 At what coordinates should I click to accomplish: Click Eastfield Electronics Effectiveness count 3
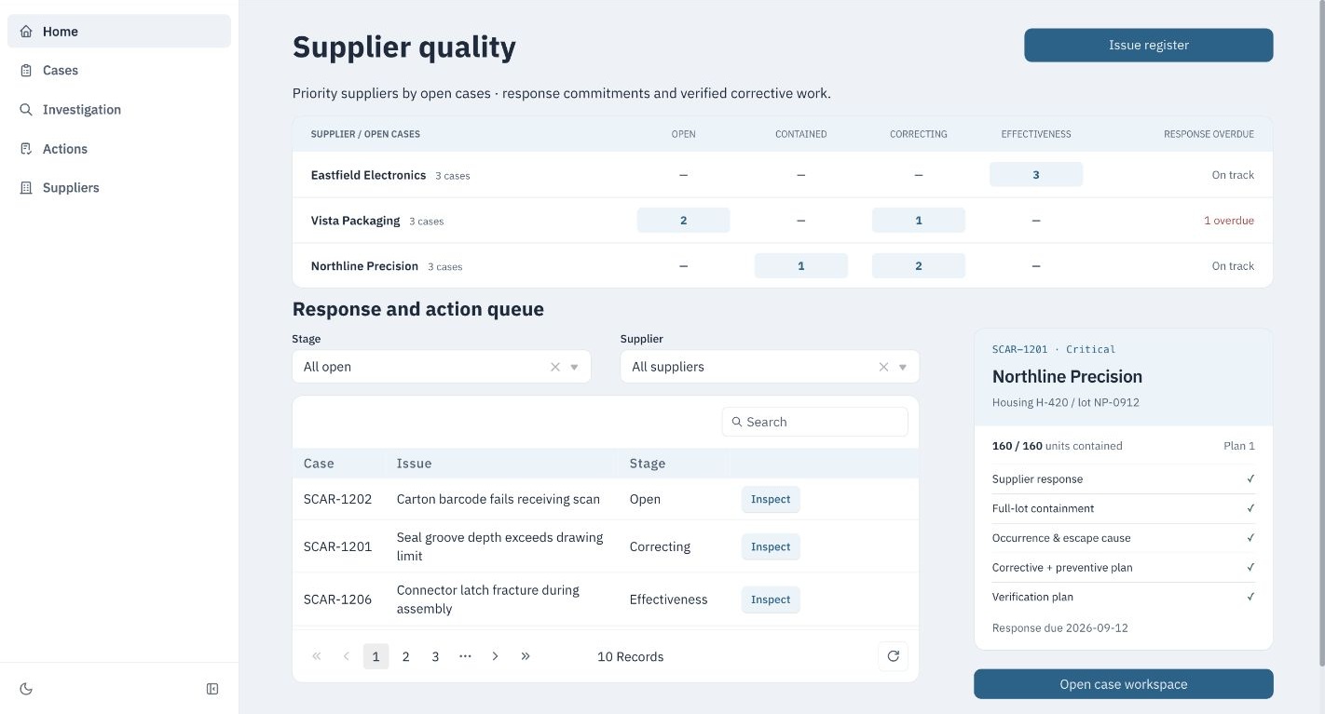1036,175
